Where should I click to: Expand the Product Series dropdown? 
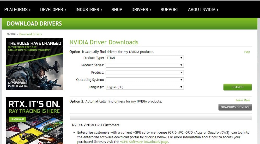tap(144, 65)
